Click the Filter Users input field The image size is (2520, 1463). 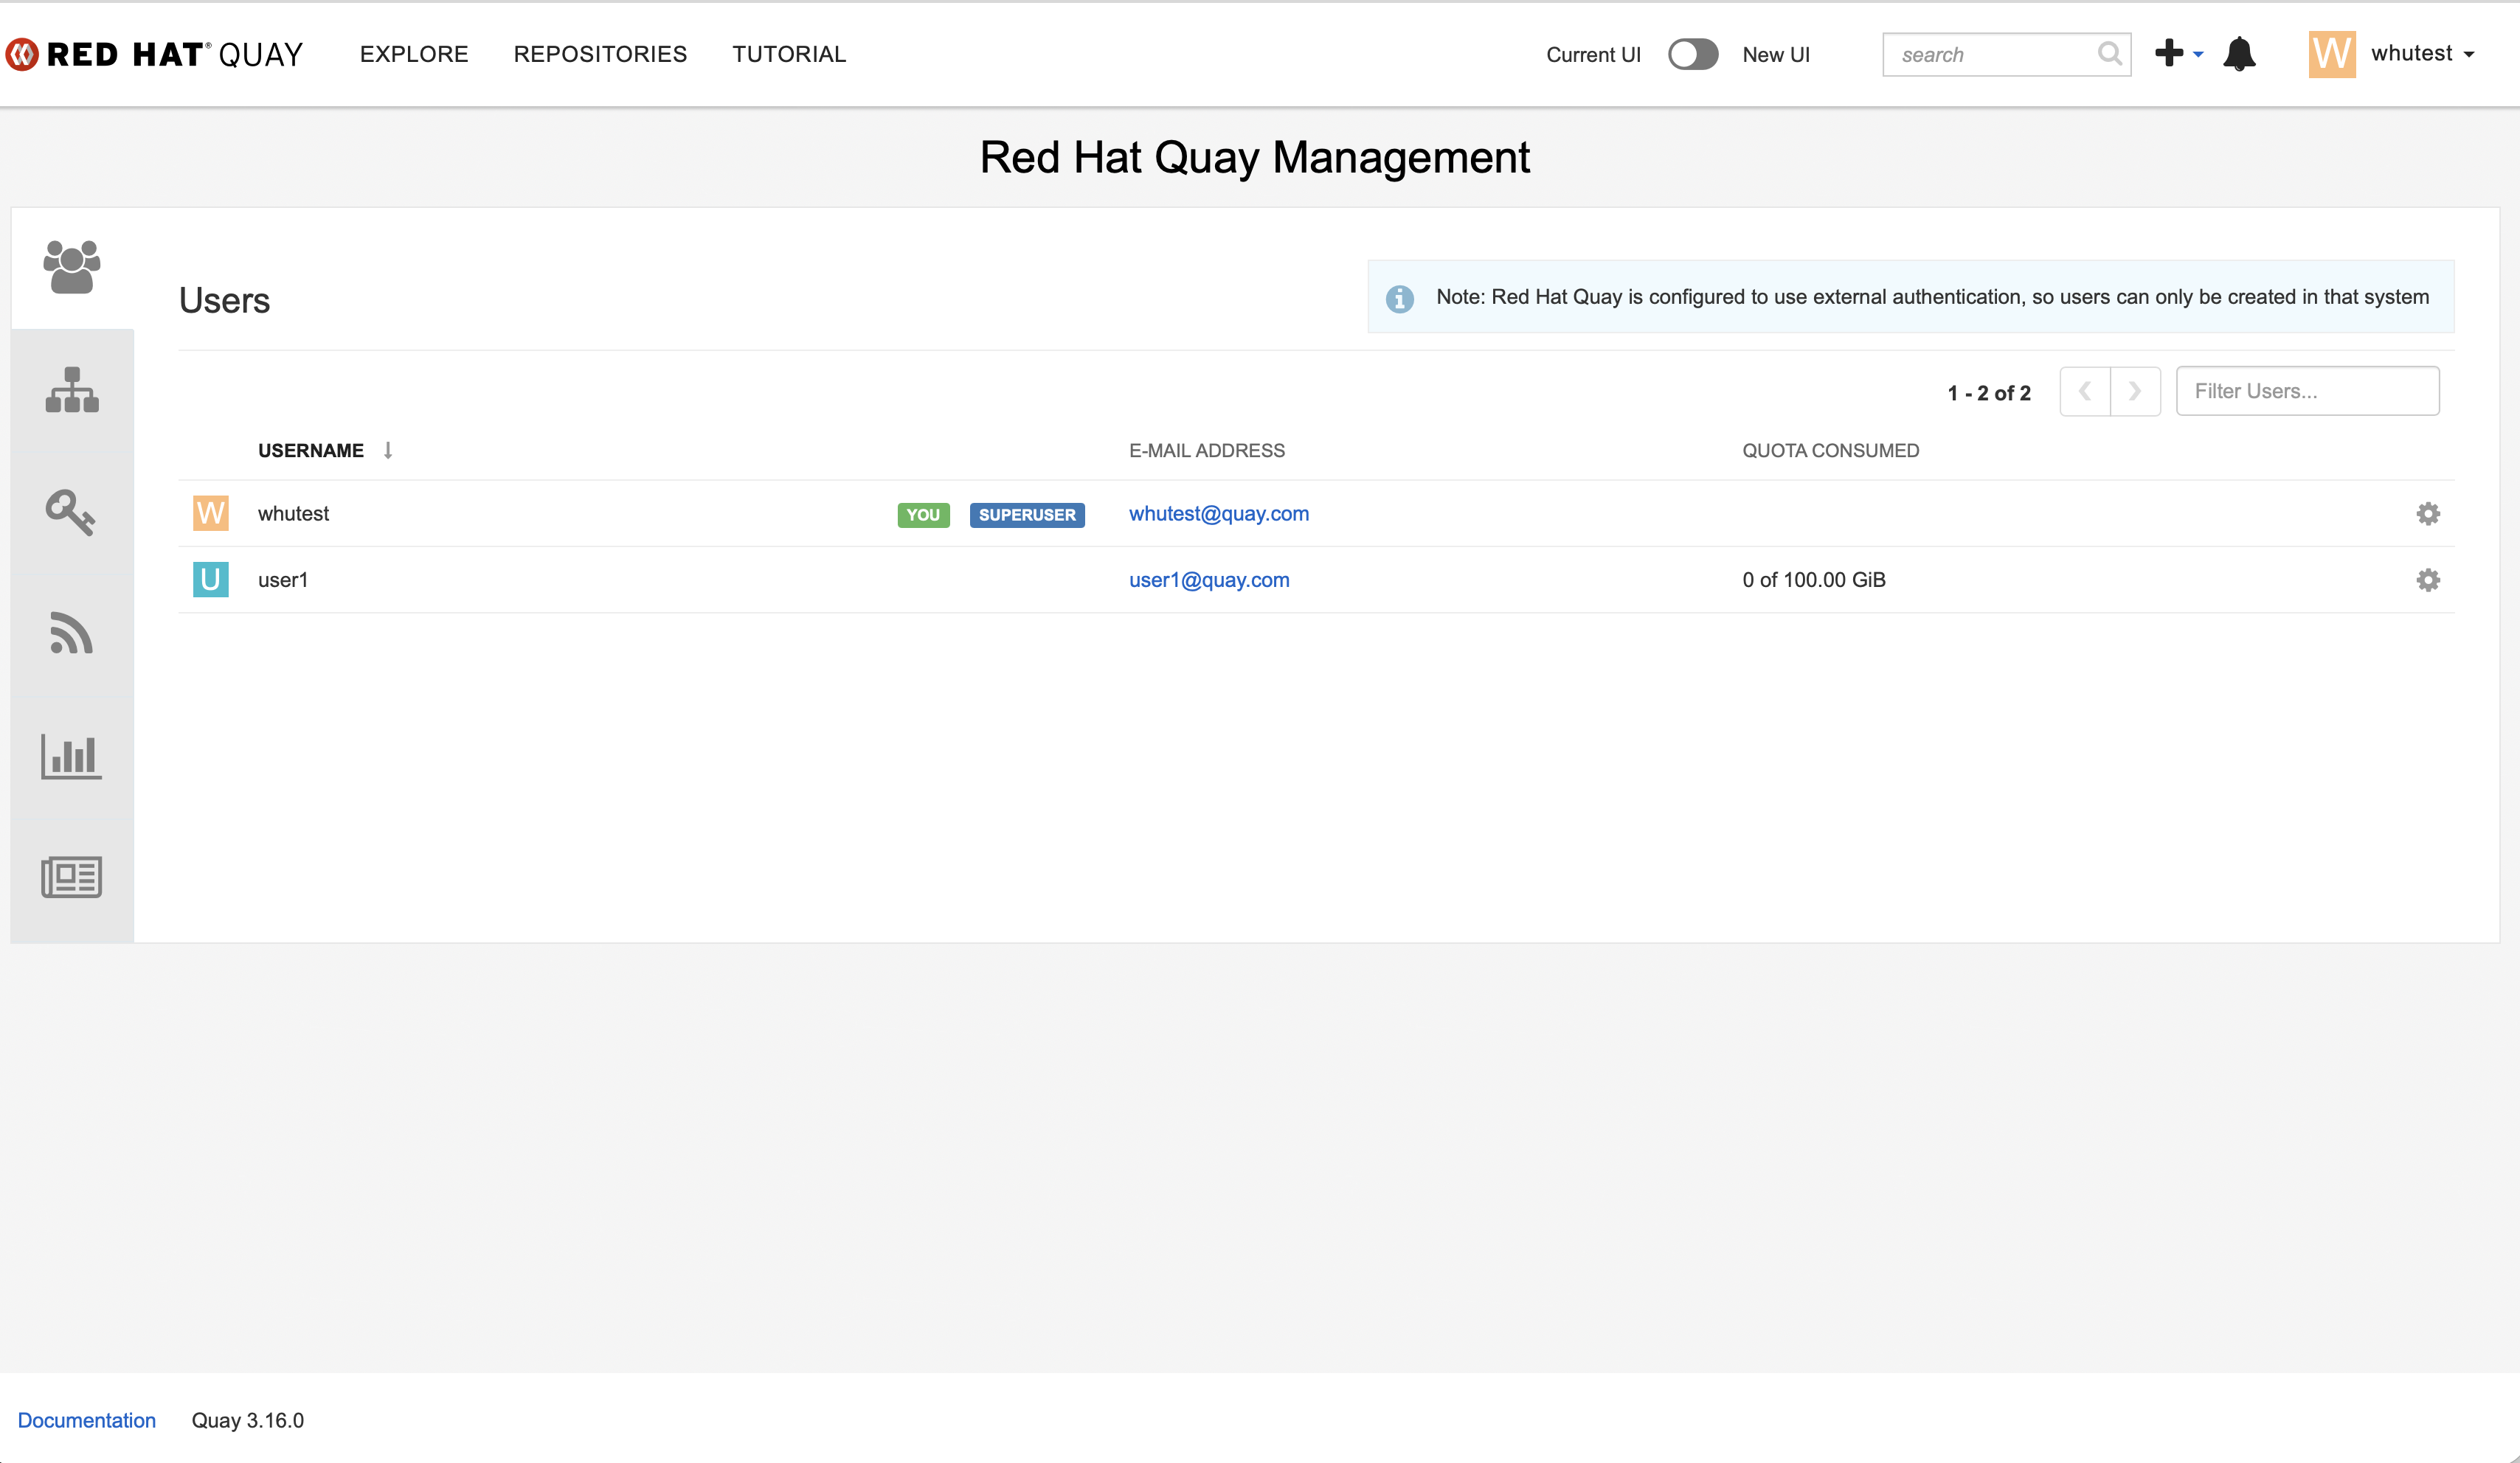coord(2306,391)
